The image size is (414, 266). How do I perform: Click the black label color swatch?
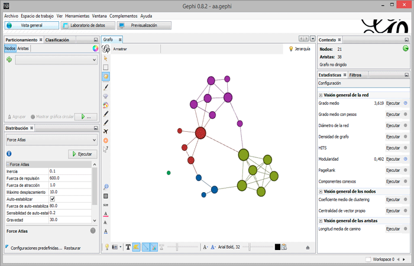pyautogui.click(x=277, y=247)
